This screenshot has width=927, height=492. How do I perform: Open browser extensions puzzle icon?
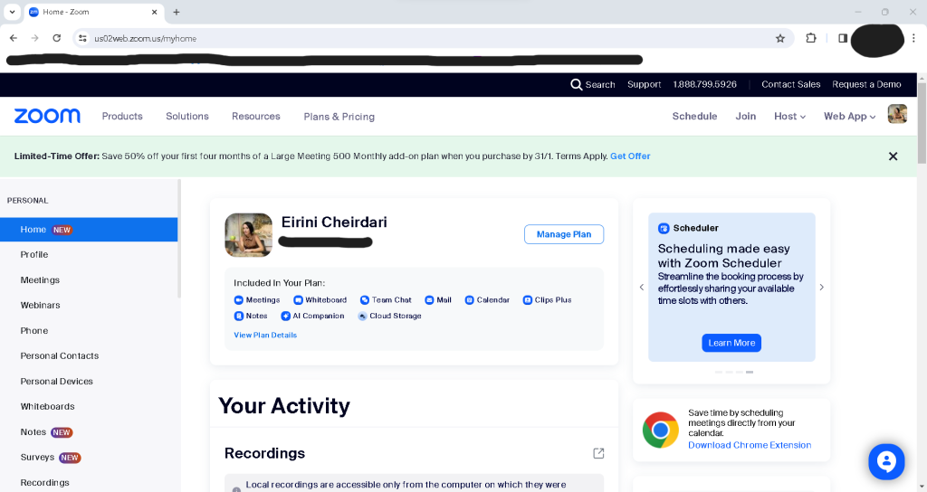[811, 38]
